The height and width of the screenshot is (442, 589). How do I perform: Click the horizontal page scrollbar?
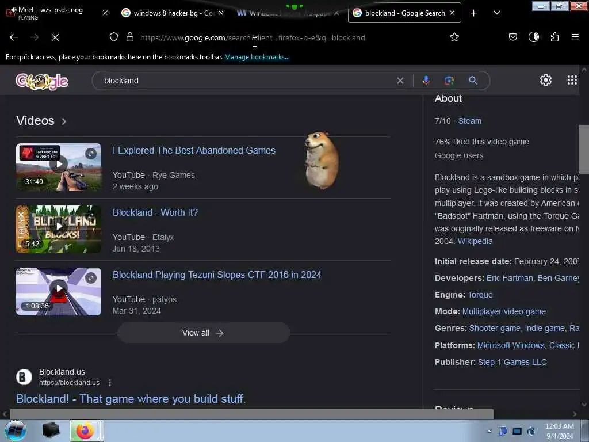[251, 414]
